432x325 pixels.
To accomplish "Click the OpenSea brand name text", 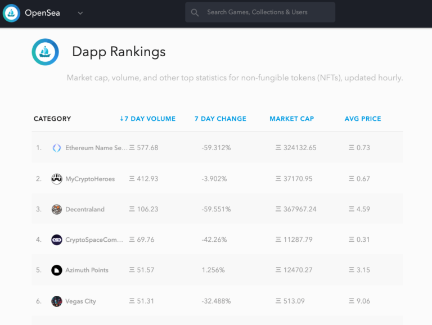I will (42, 13).
